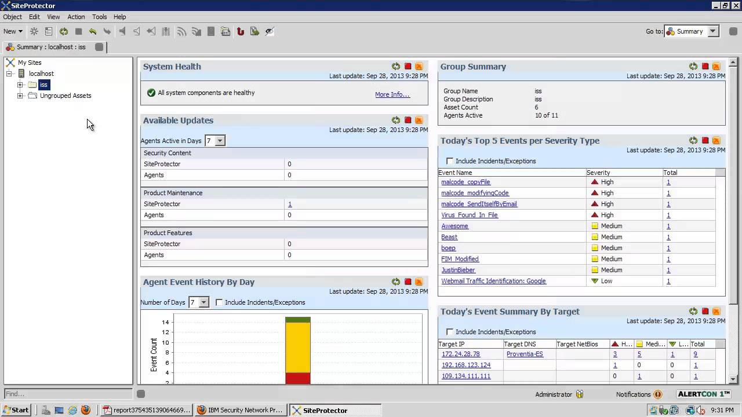Open the View menu
Viewport: 742px width, 417px height.
coord(53,17)
